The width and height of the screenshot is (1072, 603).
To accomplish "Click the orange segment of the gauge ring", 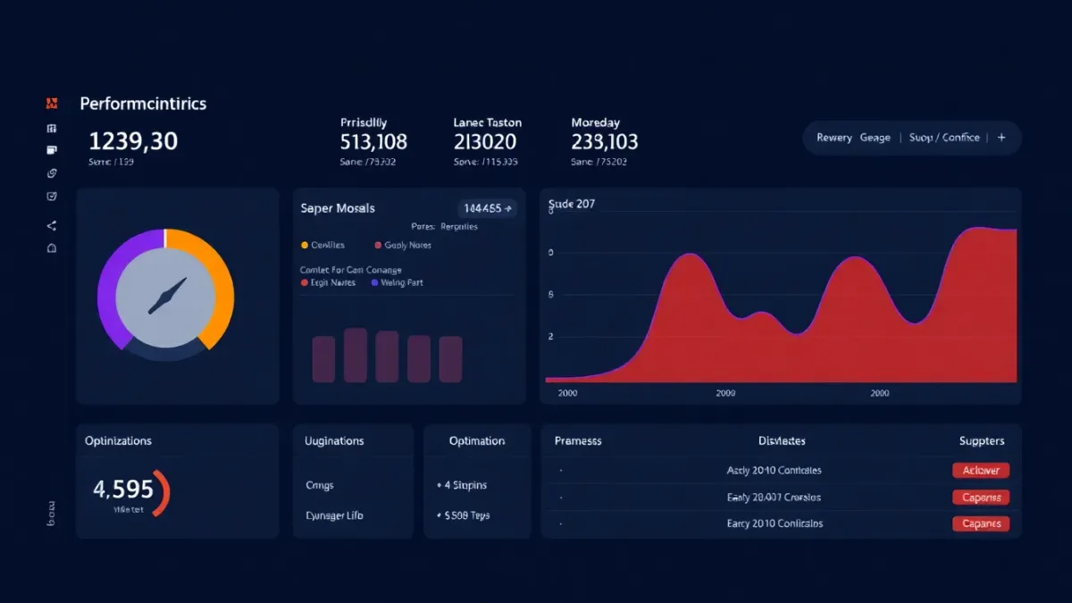I will tap(218, 286).
